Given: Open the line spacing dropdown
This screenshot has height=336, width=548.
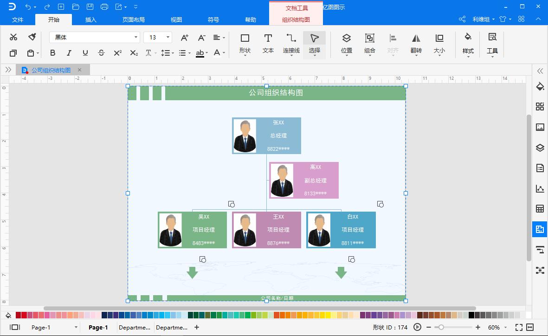Looking at the screenshot, I should coord(168,53).
